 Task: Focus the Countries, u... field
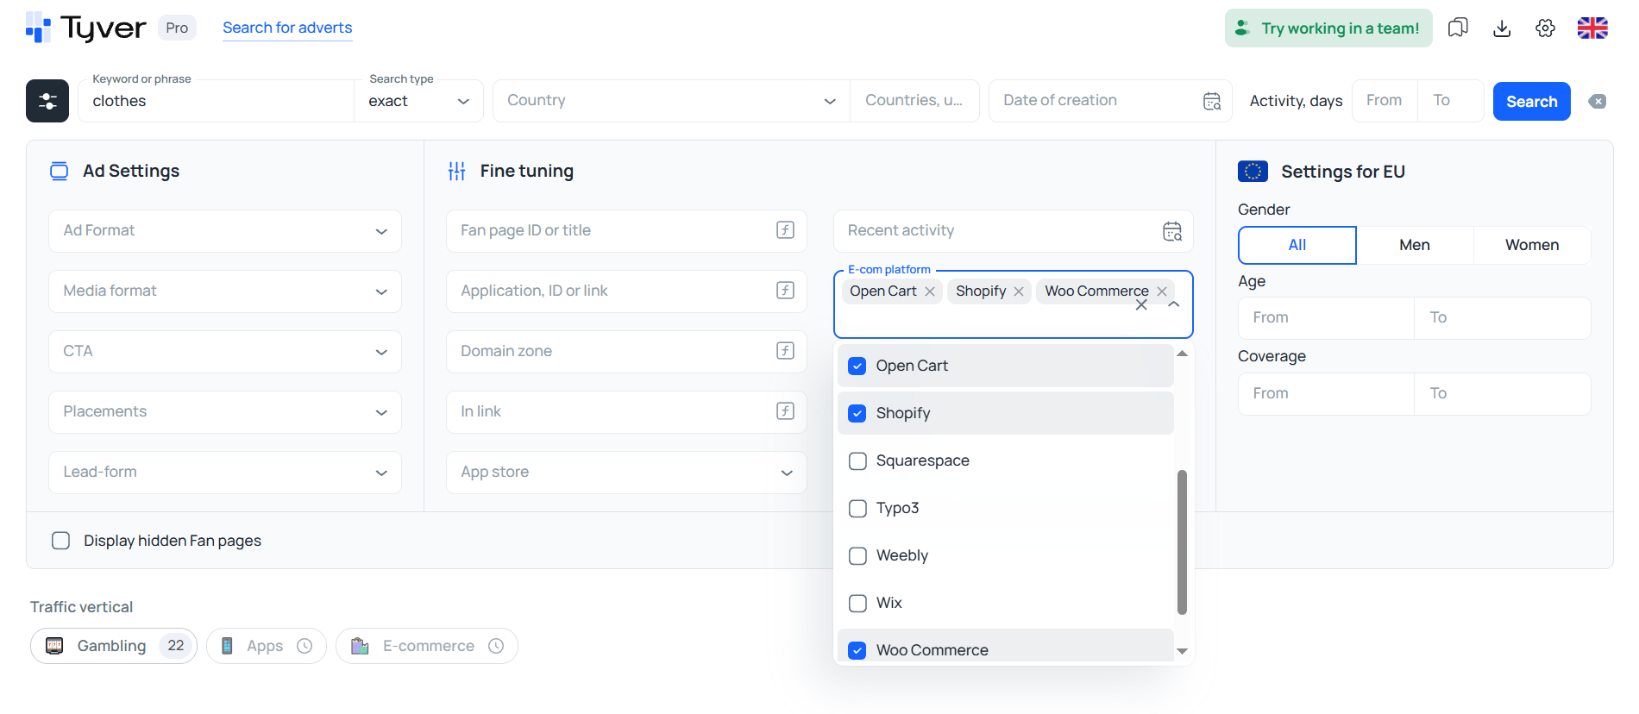coord(914,101)
